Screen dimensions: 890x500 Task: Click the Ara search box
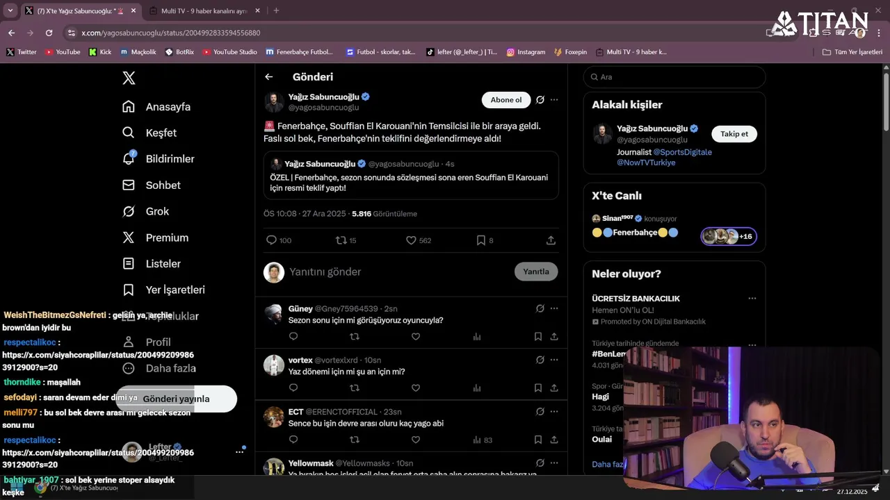[674, 77]
